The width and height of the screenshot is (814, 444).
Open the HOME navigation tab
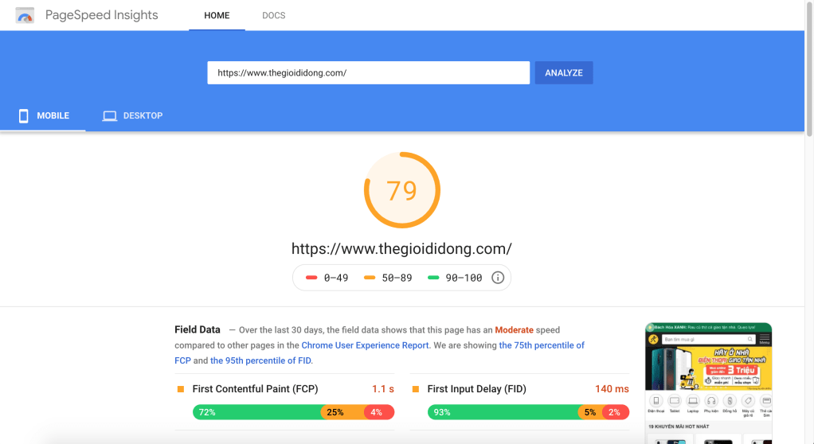tap(217, 15)
